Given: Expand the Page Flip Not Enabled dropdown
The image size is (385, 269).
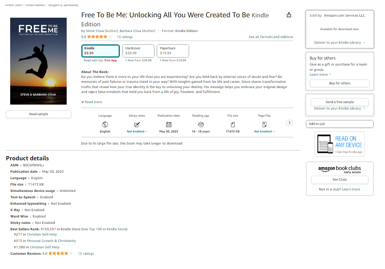Looking at the screenshot, I should [x=264, y=132].
